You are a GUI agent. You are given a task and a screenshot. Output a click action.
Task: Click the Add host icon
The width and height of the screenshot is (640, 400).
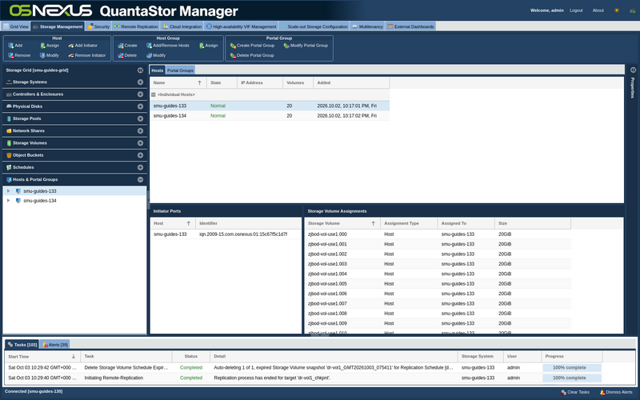[x=10, y=46]
